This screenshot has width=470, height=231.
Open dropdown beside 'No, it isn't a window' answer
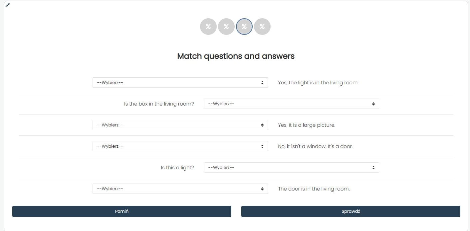180,146
